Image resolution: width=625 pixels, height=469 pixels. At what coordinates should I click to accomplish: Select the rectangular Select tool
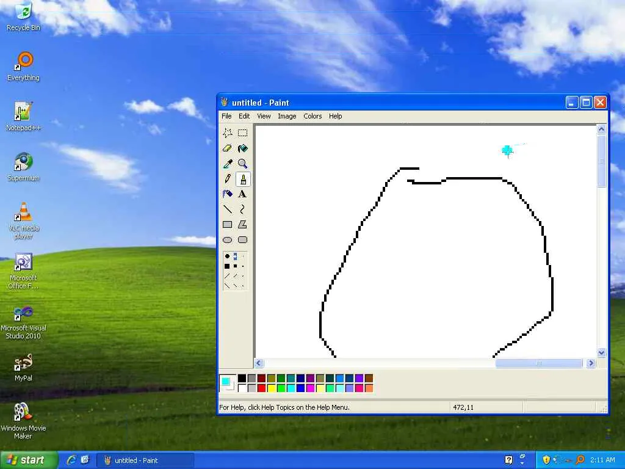(243, 133)
